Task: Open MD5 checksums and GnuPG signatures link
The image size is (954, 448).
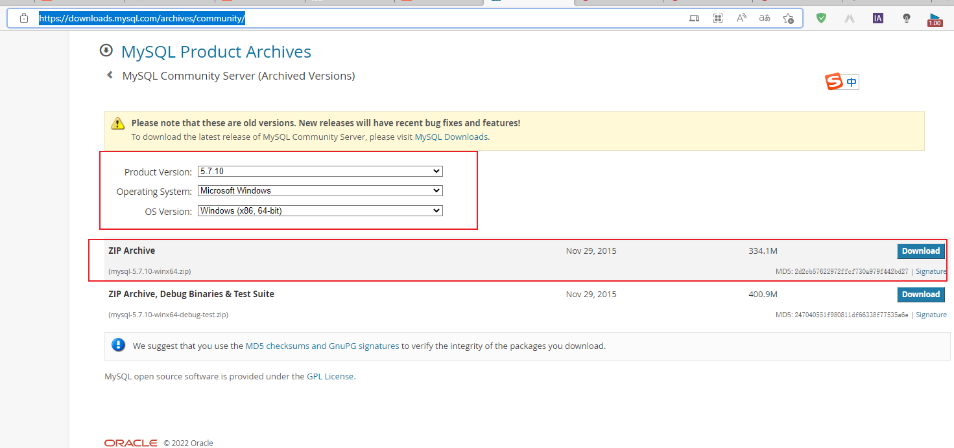Action: (x=322, y=346)
